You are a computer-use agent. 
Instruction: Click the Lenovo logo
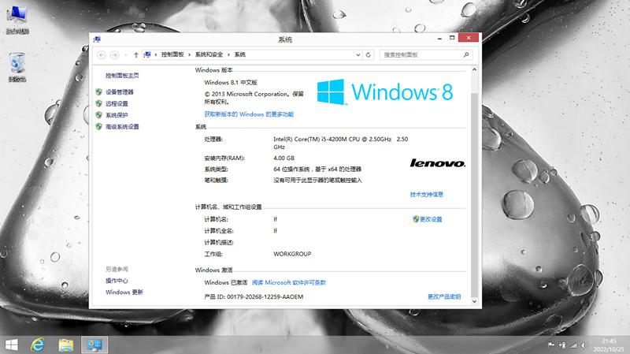[x=438, y=163]
